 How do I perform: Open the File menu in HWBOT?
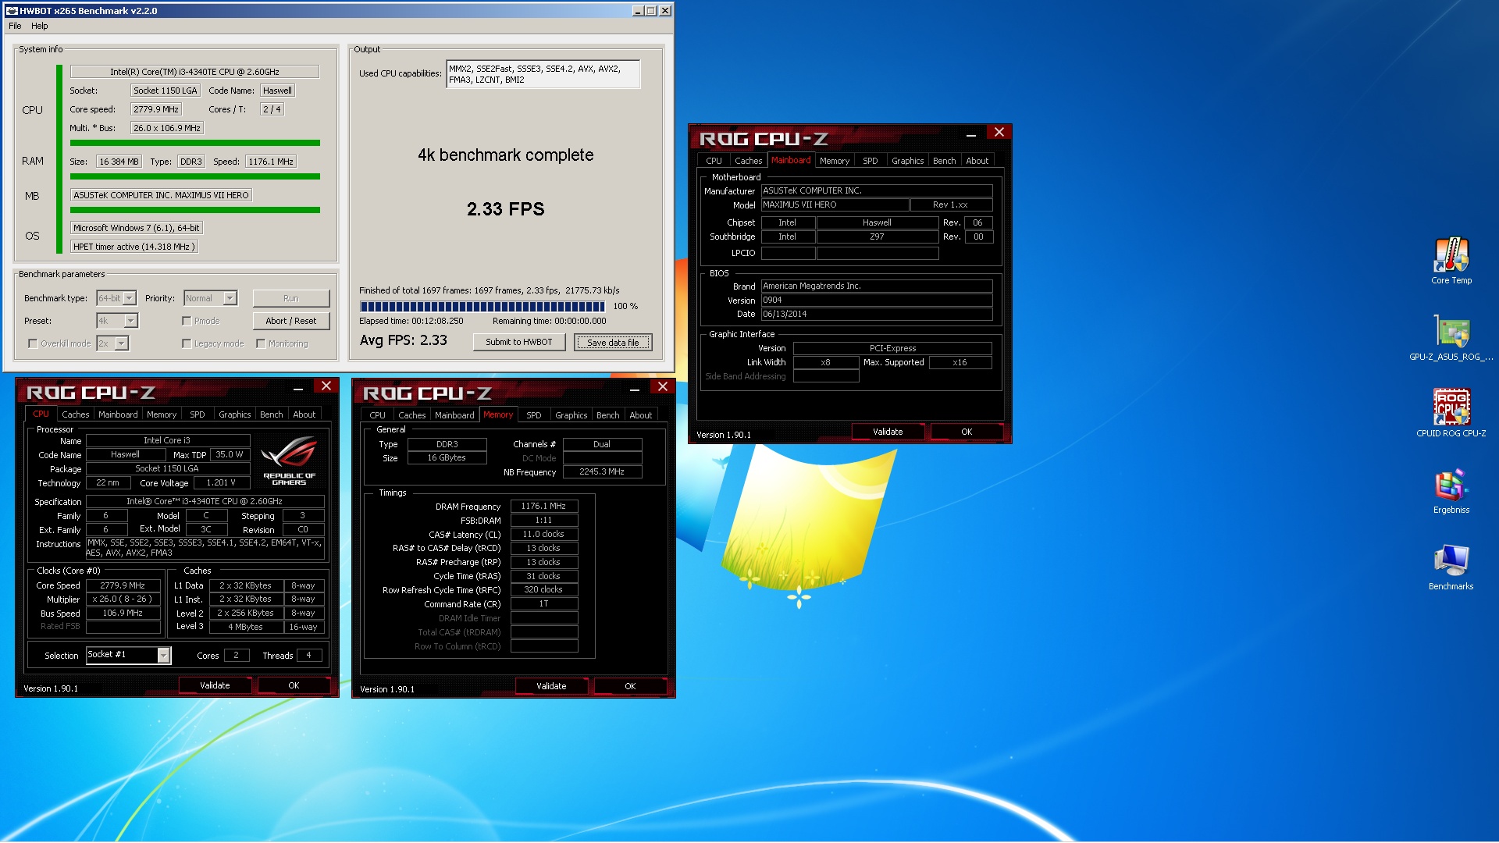pos(15,26)
